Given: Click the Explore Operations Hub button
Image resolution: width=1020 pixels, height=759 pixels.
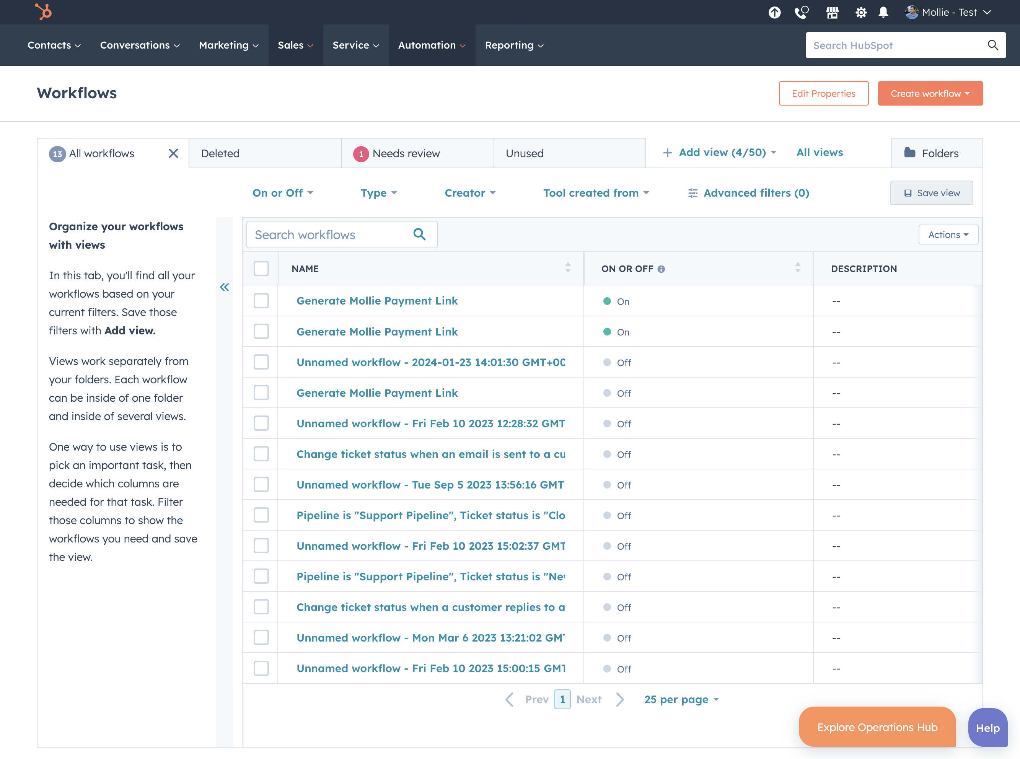Looking at the screenshot, I should click(x=877, y=727).
